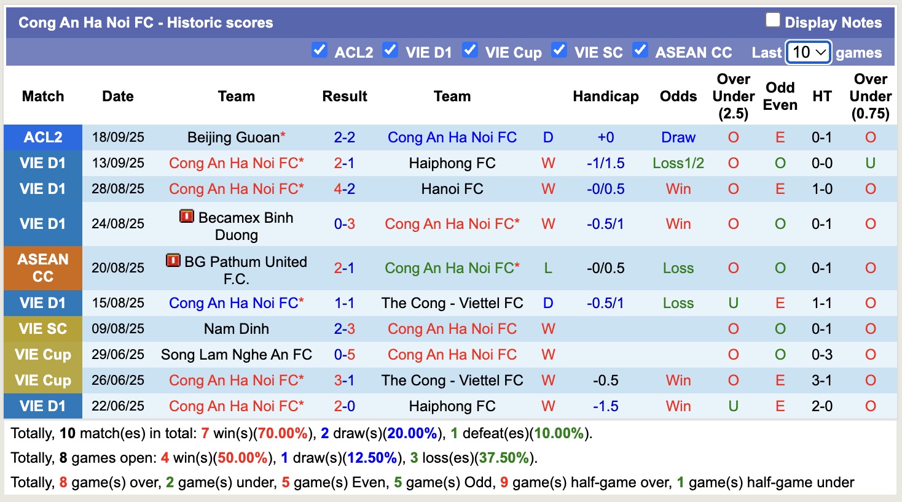Open the Hanoi FC team page
Viewport: 902px width, 502px height.
[452, 189]
